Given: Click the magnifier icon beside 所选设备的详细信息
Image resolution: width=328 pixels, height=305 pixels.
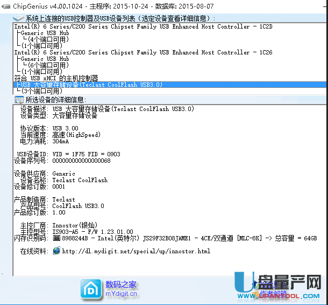Looking at the screenshot, I should [x=19, y=100].
